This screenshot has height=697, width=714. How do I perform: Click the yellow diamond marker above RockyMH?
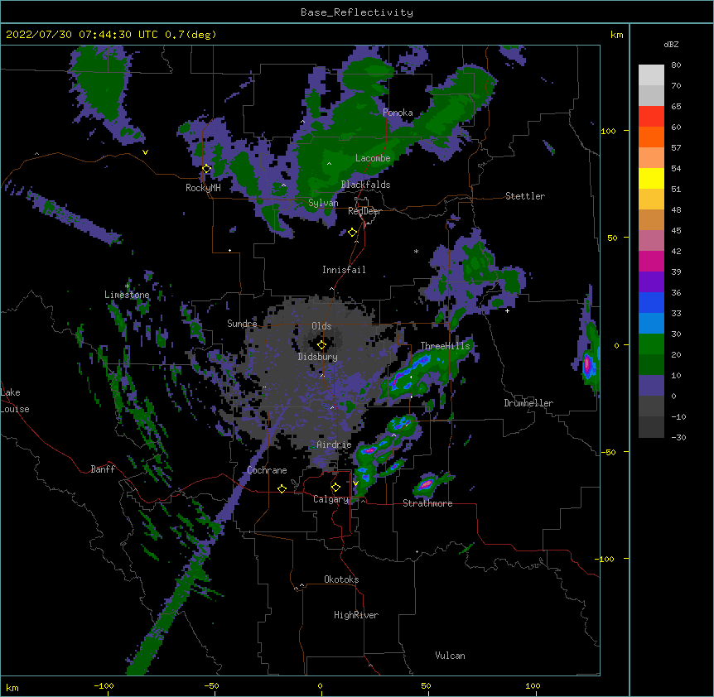[206, 169]
